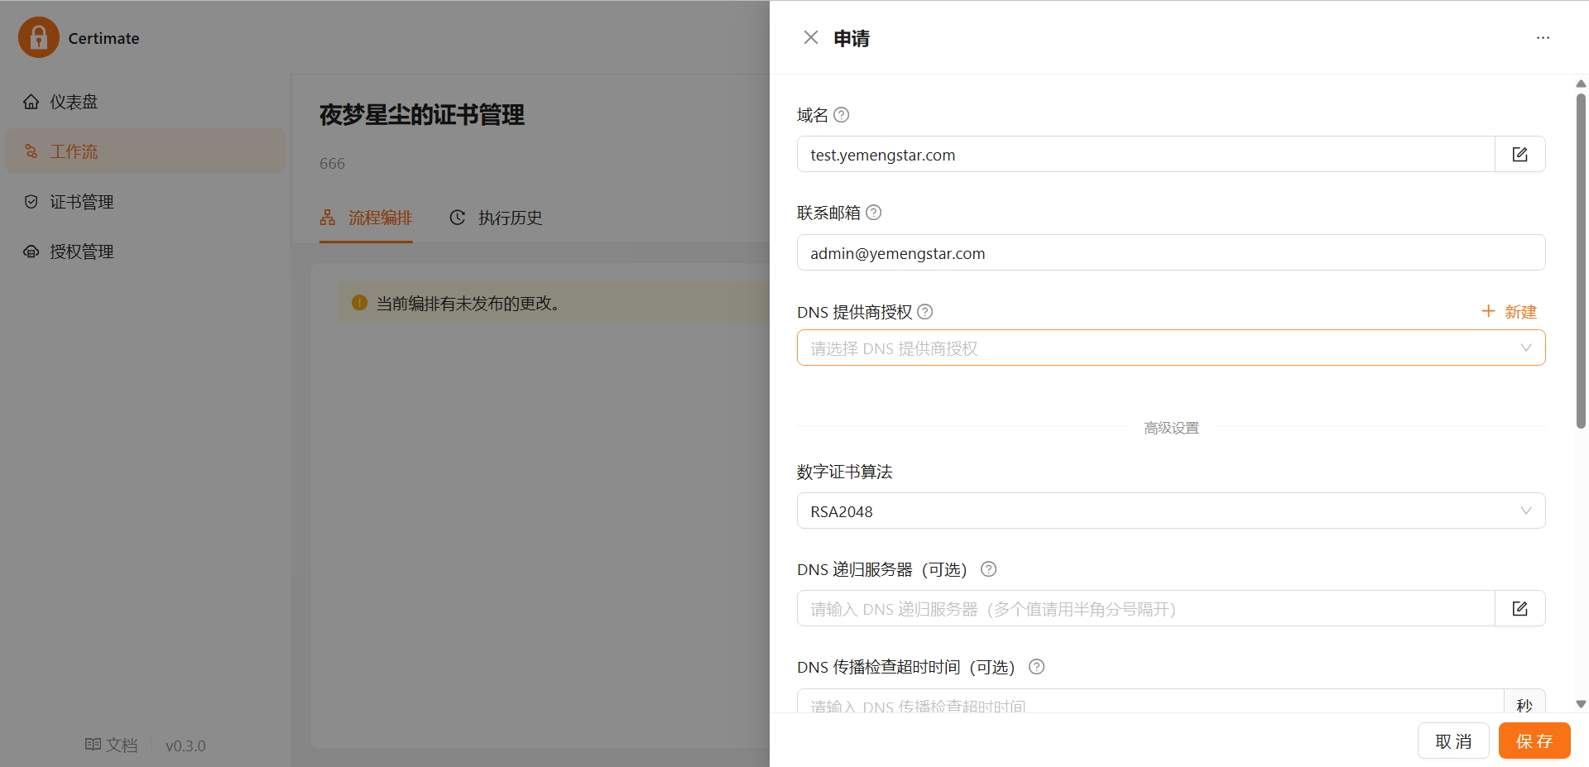Click help icon next to DNS 递归服务器

point(988,569)
